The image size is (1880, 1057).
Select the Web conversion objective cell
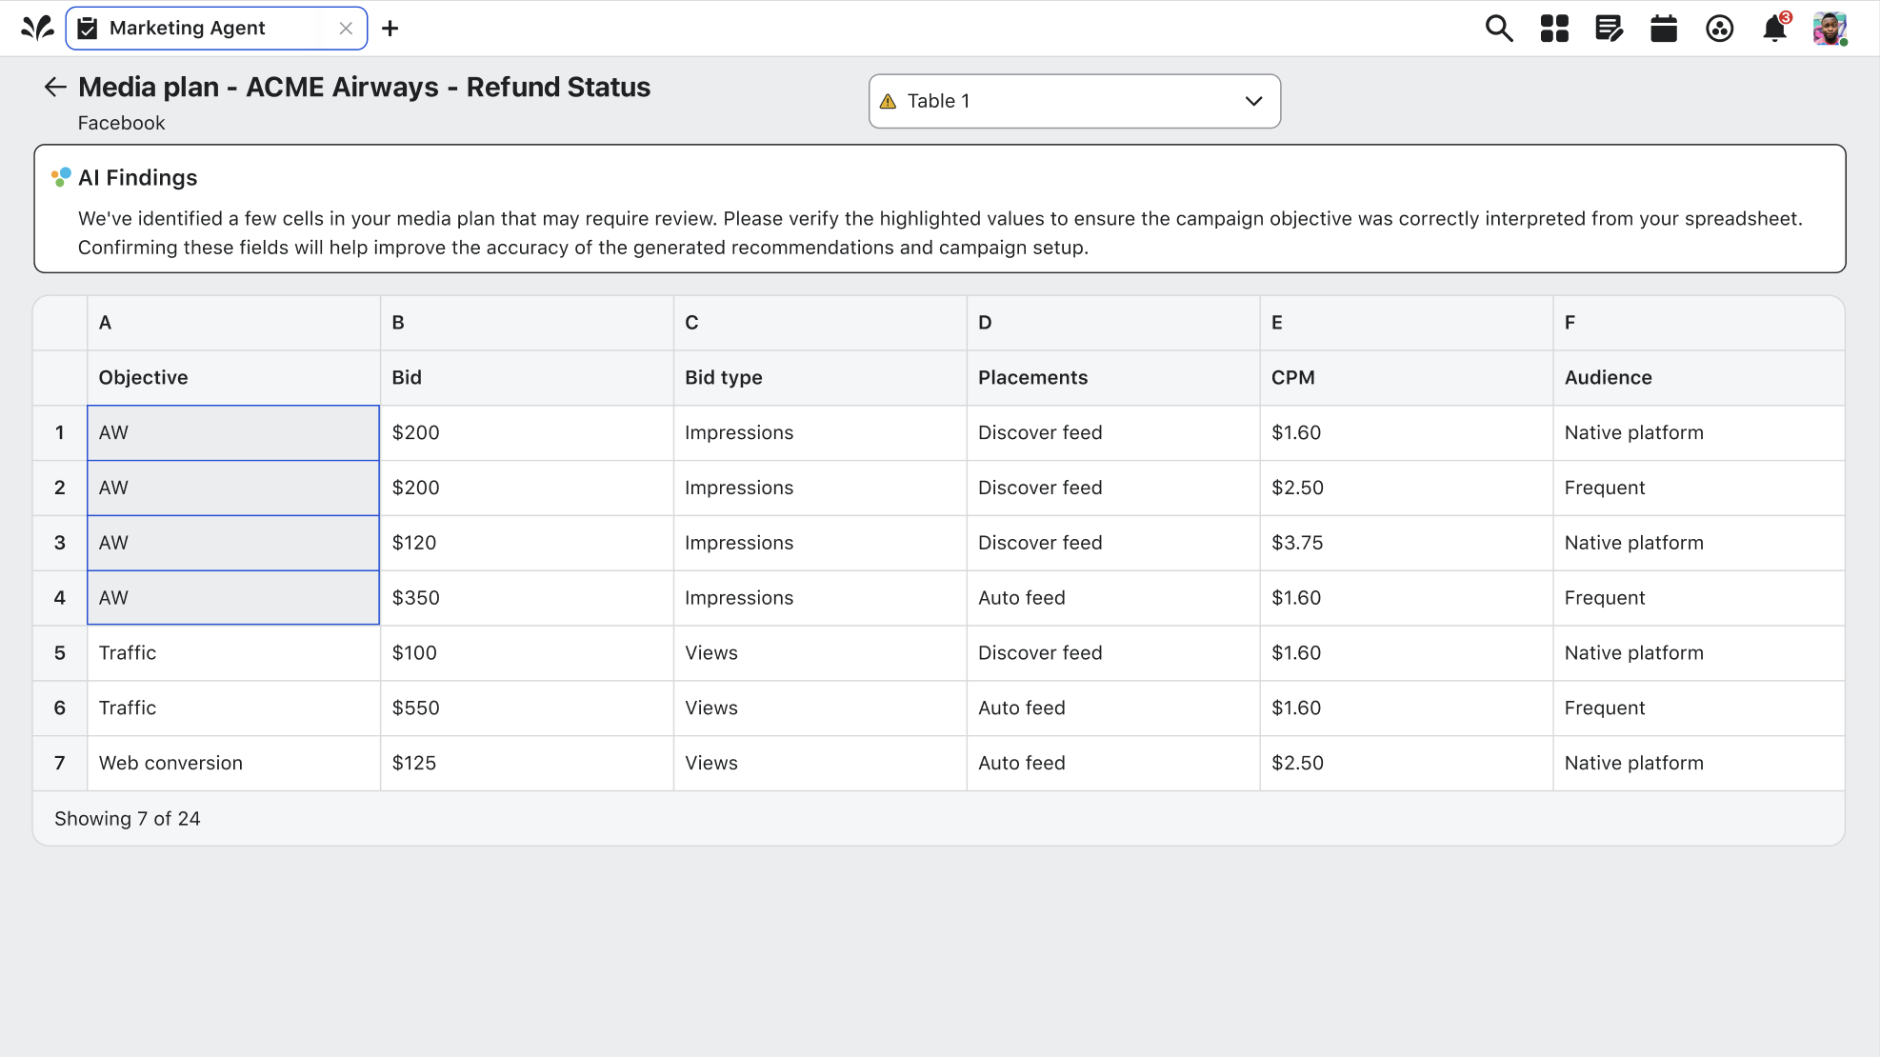pos(233,764)
